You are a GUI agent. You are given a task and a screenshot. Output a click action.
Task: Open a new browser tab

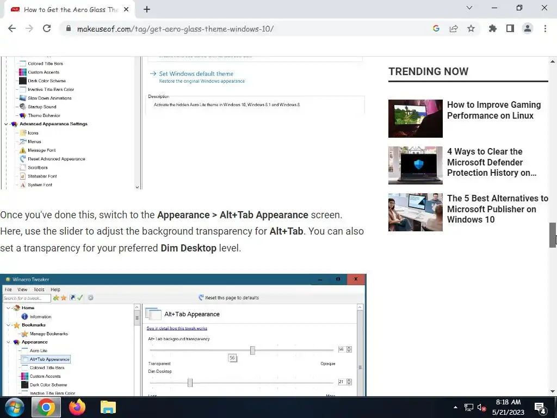coord(147,10)
